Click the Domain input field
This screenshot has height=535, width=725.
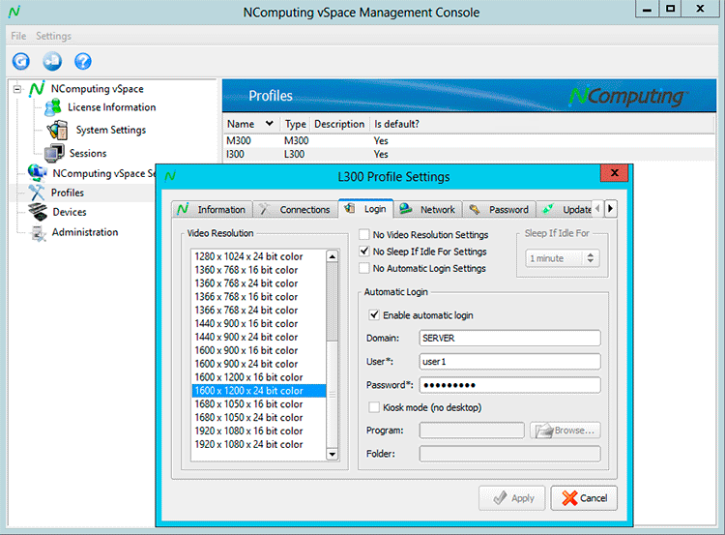click(x=510, y=338)
